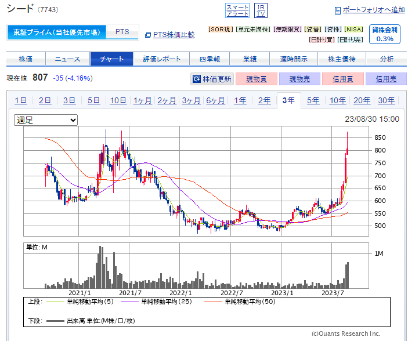The width and height of the screenshot is (408, 341).
Task: Click the [日計り買] label
Action: 322,40
